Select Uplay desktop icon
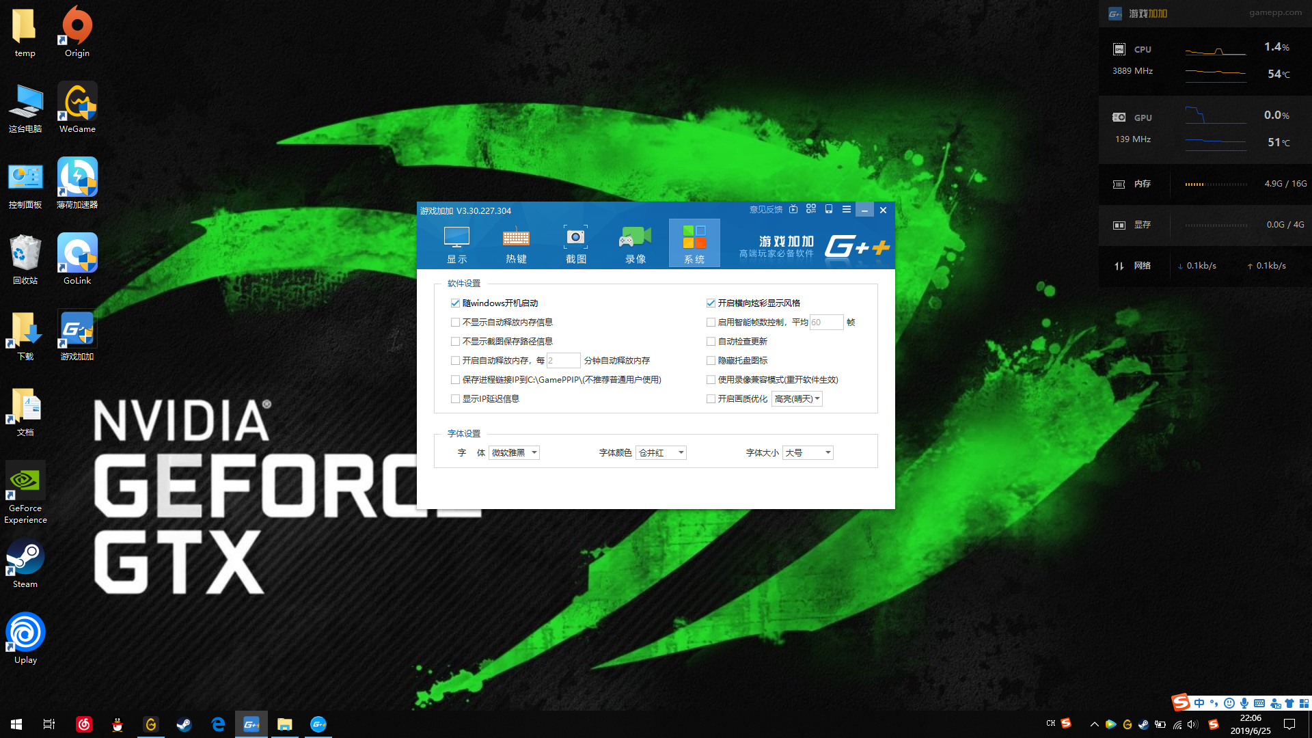The height and width of the screenshot is (738, 1312). tap(25, 639)
